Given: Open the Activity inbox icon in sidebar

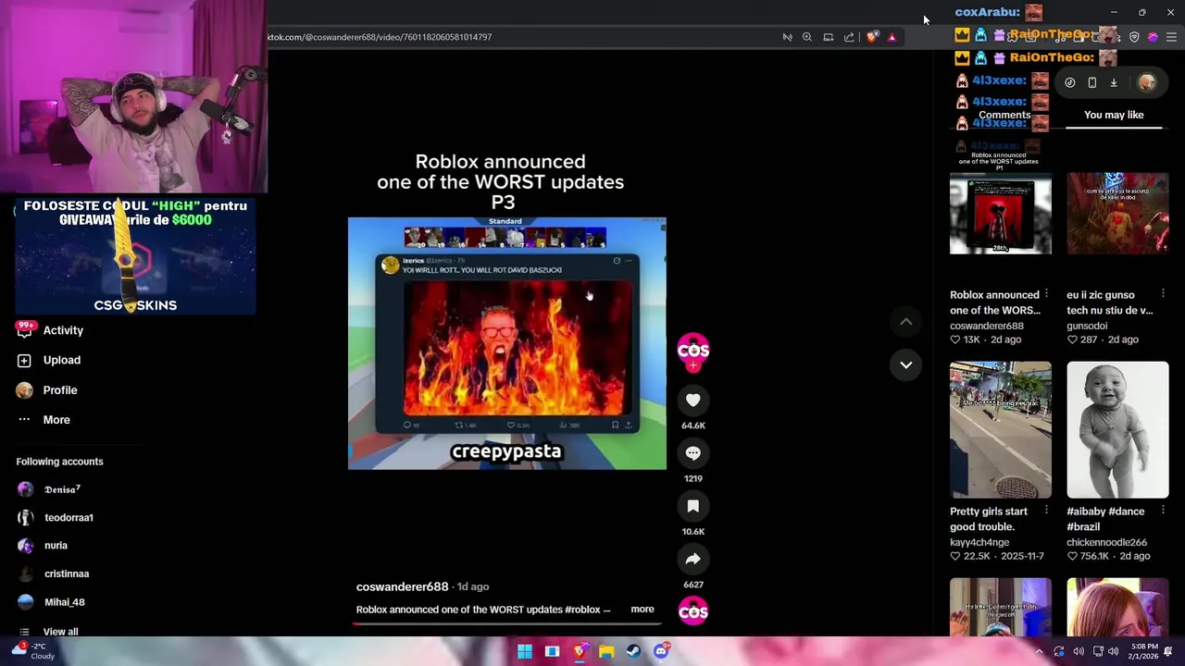Looking at the screenshot, I should tap(24, 330).
